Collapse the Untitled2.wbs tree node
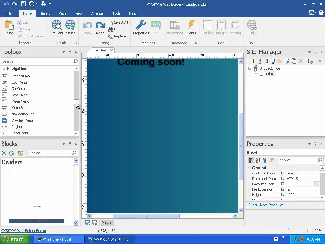325x244 pixels. point(249,68)
